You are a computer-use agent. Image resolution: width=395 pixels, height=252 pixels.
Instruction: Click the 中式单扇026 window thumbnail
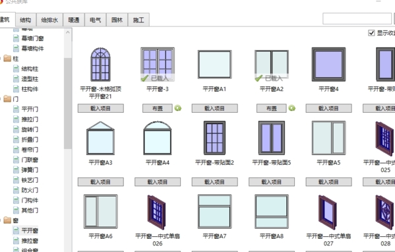(x=157, y=212)
